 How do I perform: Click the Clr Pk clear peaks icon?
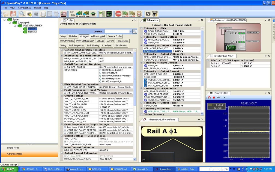tap(109, 14)
